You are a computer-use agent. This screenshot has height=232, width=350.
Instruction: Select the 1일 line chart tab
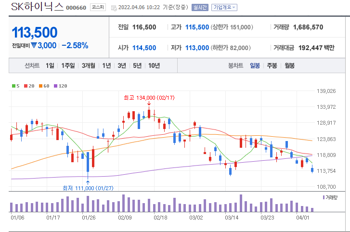50,65
